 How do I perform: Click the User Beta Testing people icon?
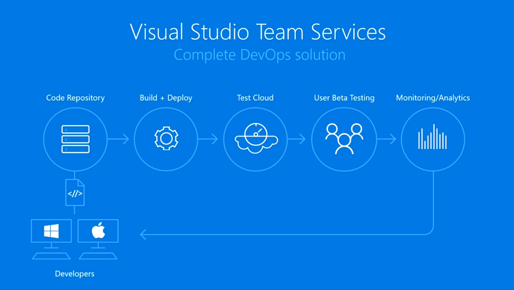click(344, 138)
